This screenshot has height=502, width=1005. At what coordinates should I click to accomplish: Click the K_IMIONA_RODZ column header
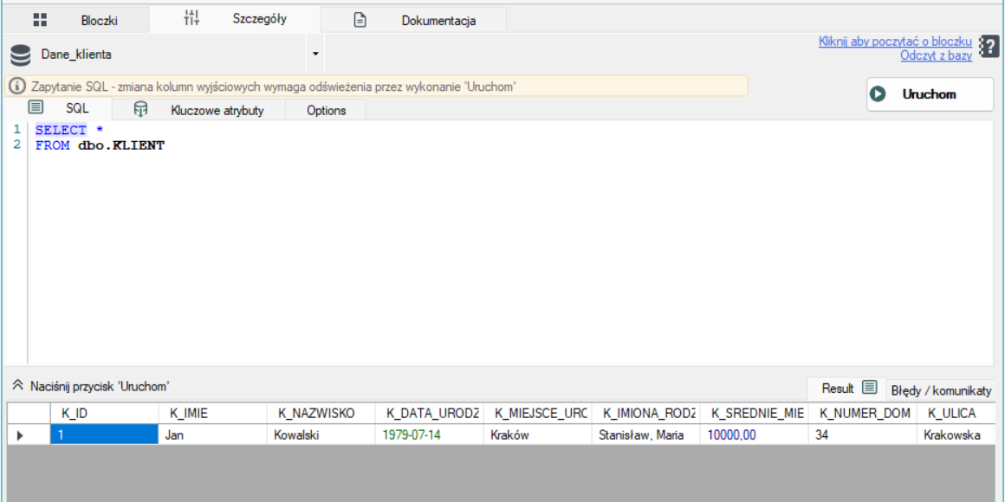[x=646, y=413]
